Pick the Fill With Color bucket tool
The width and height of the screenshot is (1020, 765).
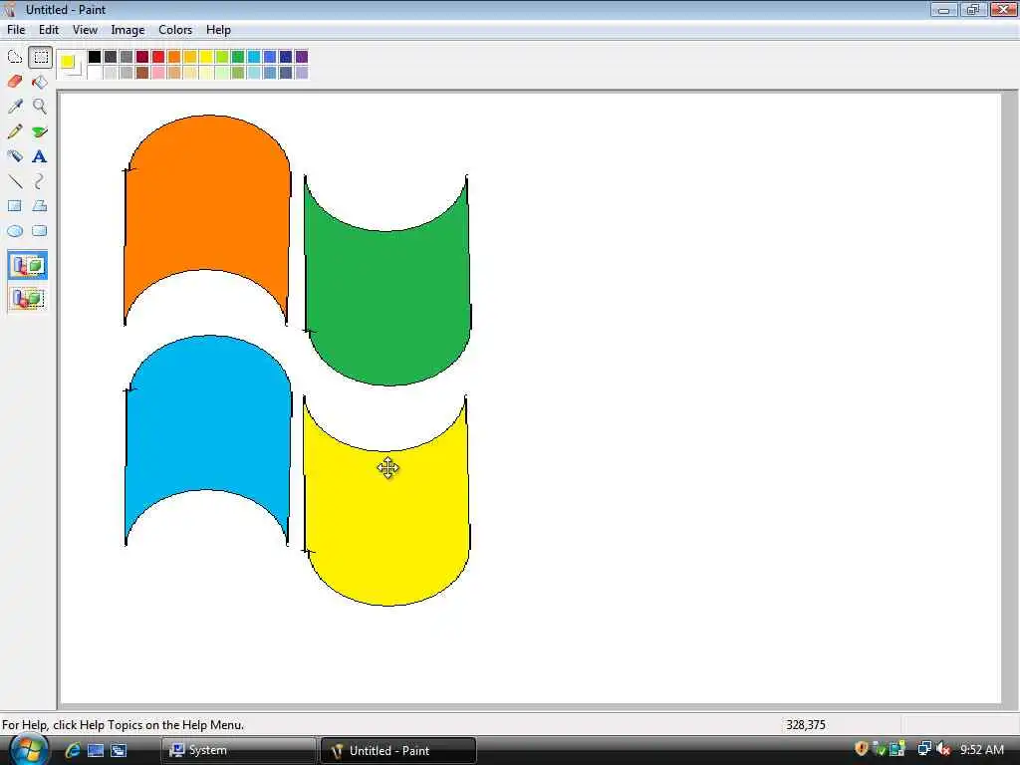click(40, 82)
